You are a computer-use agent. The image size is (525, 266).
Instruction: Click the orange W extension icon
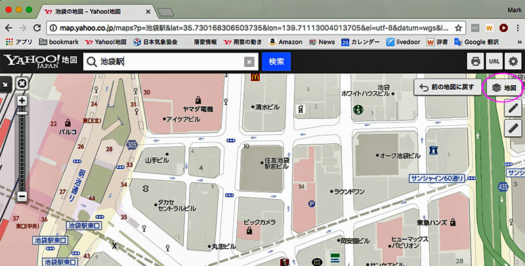[489, 28]
